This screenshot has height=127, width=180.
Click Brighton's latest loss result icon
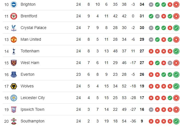[176, 4]
